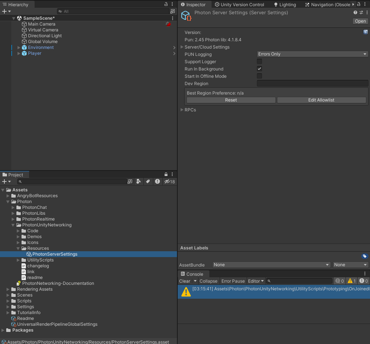Open Console Editor dropdown
This screenshot has width=370, height=344.
click(x=256, y=281)
